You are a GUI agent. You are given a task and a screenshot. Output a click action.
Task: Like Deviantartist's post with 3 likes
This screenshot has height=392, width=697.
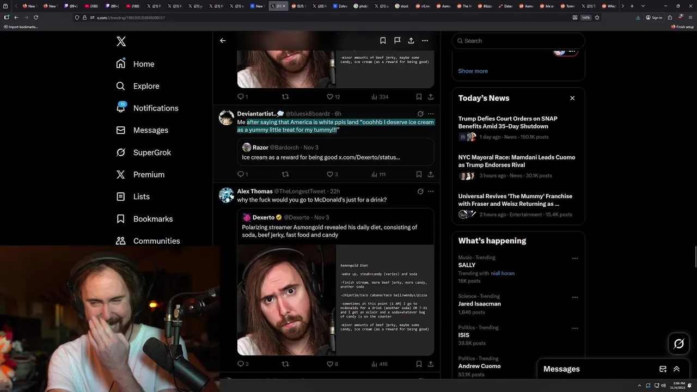(332, 174)
